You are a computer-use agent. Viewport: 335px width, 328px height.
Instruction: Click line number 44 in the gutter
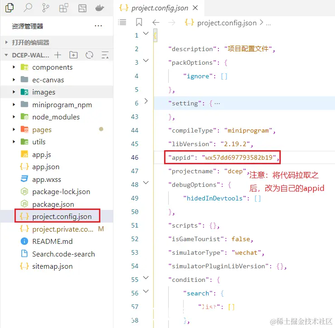135,130
